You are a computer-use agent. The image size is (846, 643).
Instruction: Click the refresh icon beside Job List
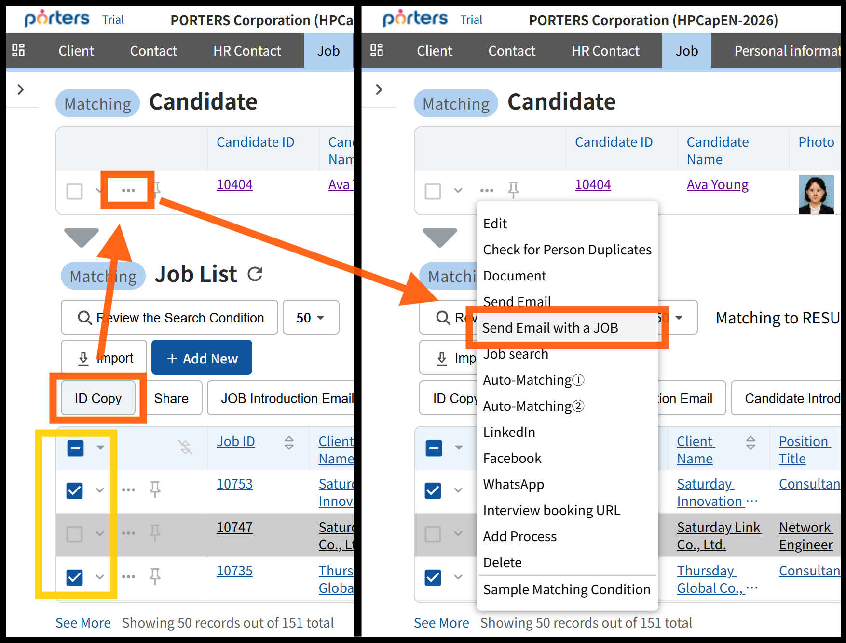[x=255, y=274]
